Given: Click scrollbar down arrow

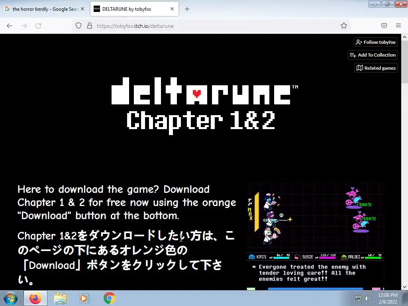Looking at the screenshot, I should 404,287.
